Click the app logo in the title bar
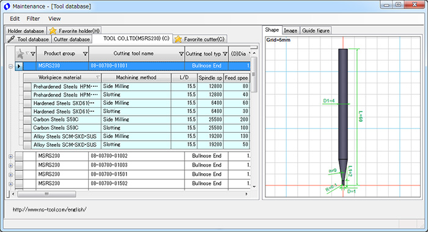This screenshot has width=428, height=232. (x=7, y=6)
